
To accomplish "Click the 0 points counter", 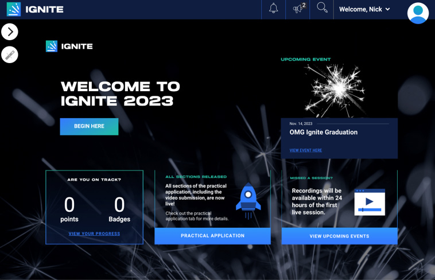I will tap(69, 209).
